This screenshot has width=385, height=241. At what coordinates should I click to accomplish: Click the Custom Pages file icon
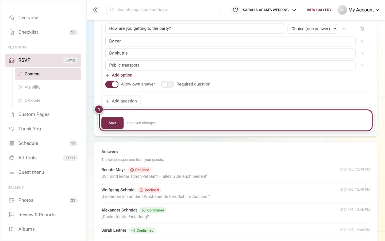tap(12, 115)
